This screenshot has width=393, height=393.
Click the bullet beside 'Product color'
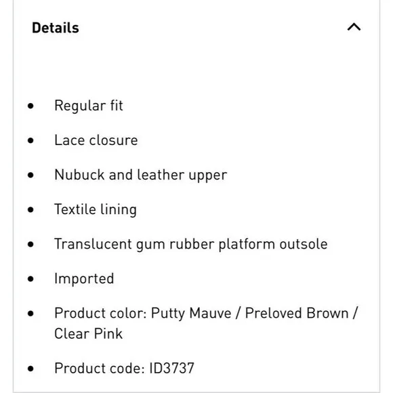(30, 313)
